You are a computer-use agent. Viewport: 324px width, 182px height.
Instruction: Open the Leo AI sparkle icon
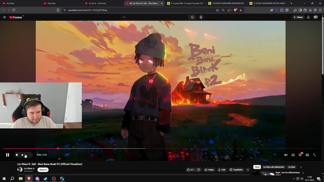coord(310,10)
